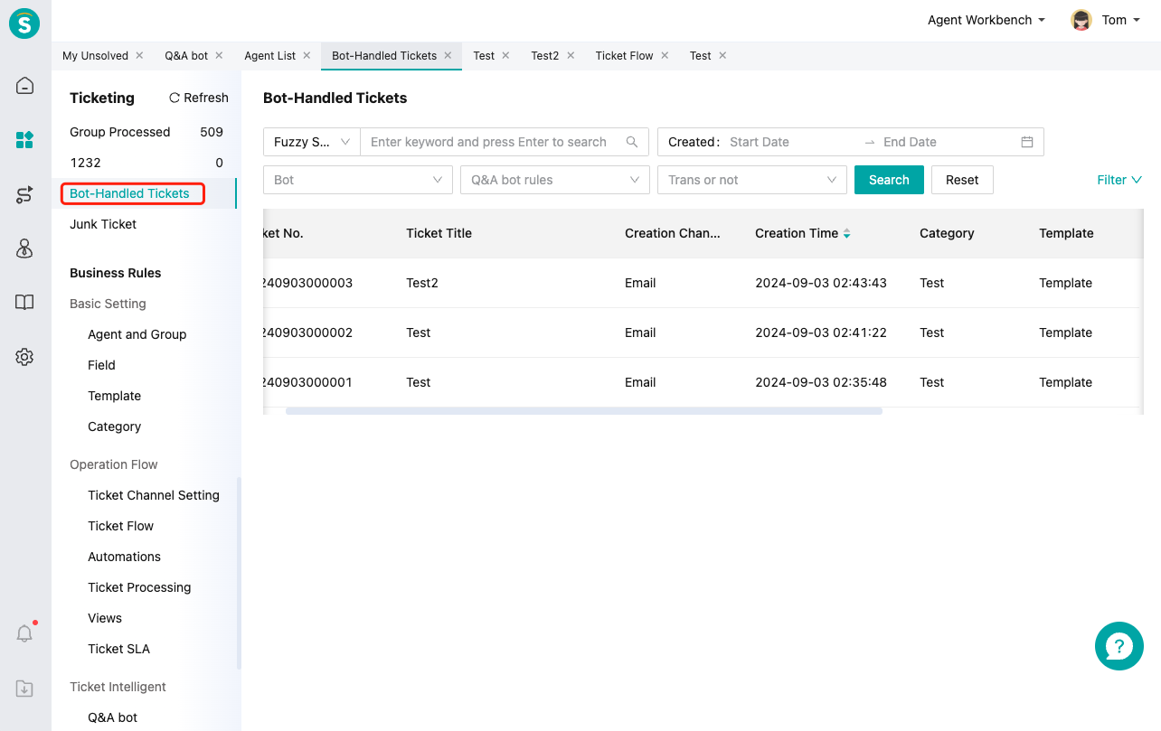This screenshot has height=731, width=1161.
Task: Switch to the Ticket Flow tab
Action: (x=624, y=55)
